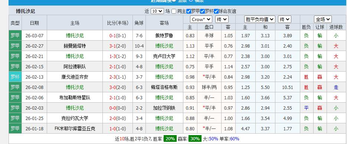The width and height of the screenshot is (347, 144).
Task: Click draw odds value 5.50
Action: pos(265,88)
